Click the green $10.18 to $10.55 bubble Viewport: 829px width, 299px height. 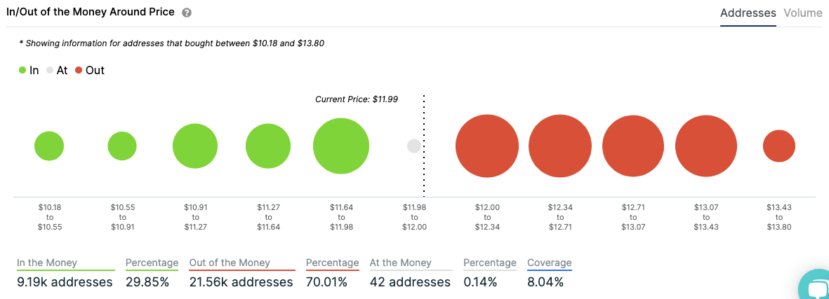click(49, 146)
